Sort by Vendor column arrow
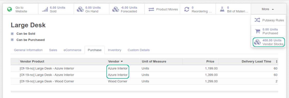The image size is (289, 98). 122,62
